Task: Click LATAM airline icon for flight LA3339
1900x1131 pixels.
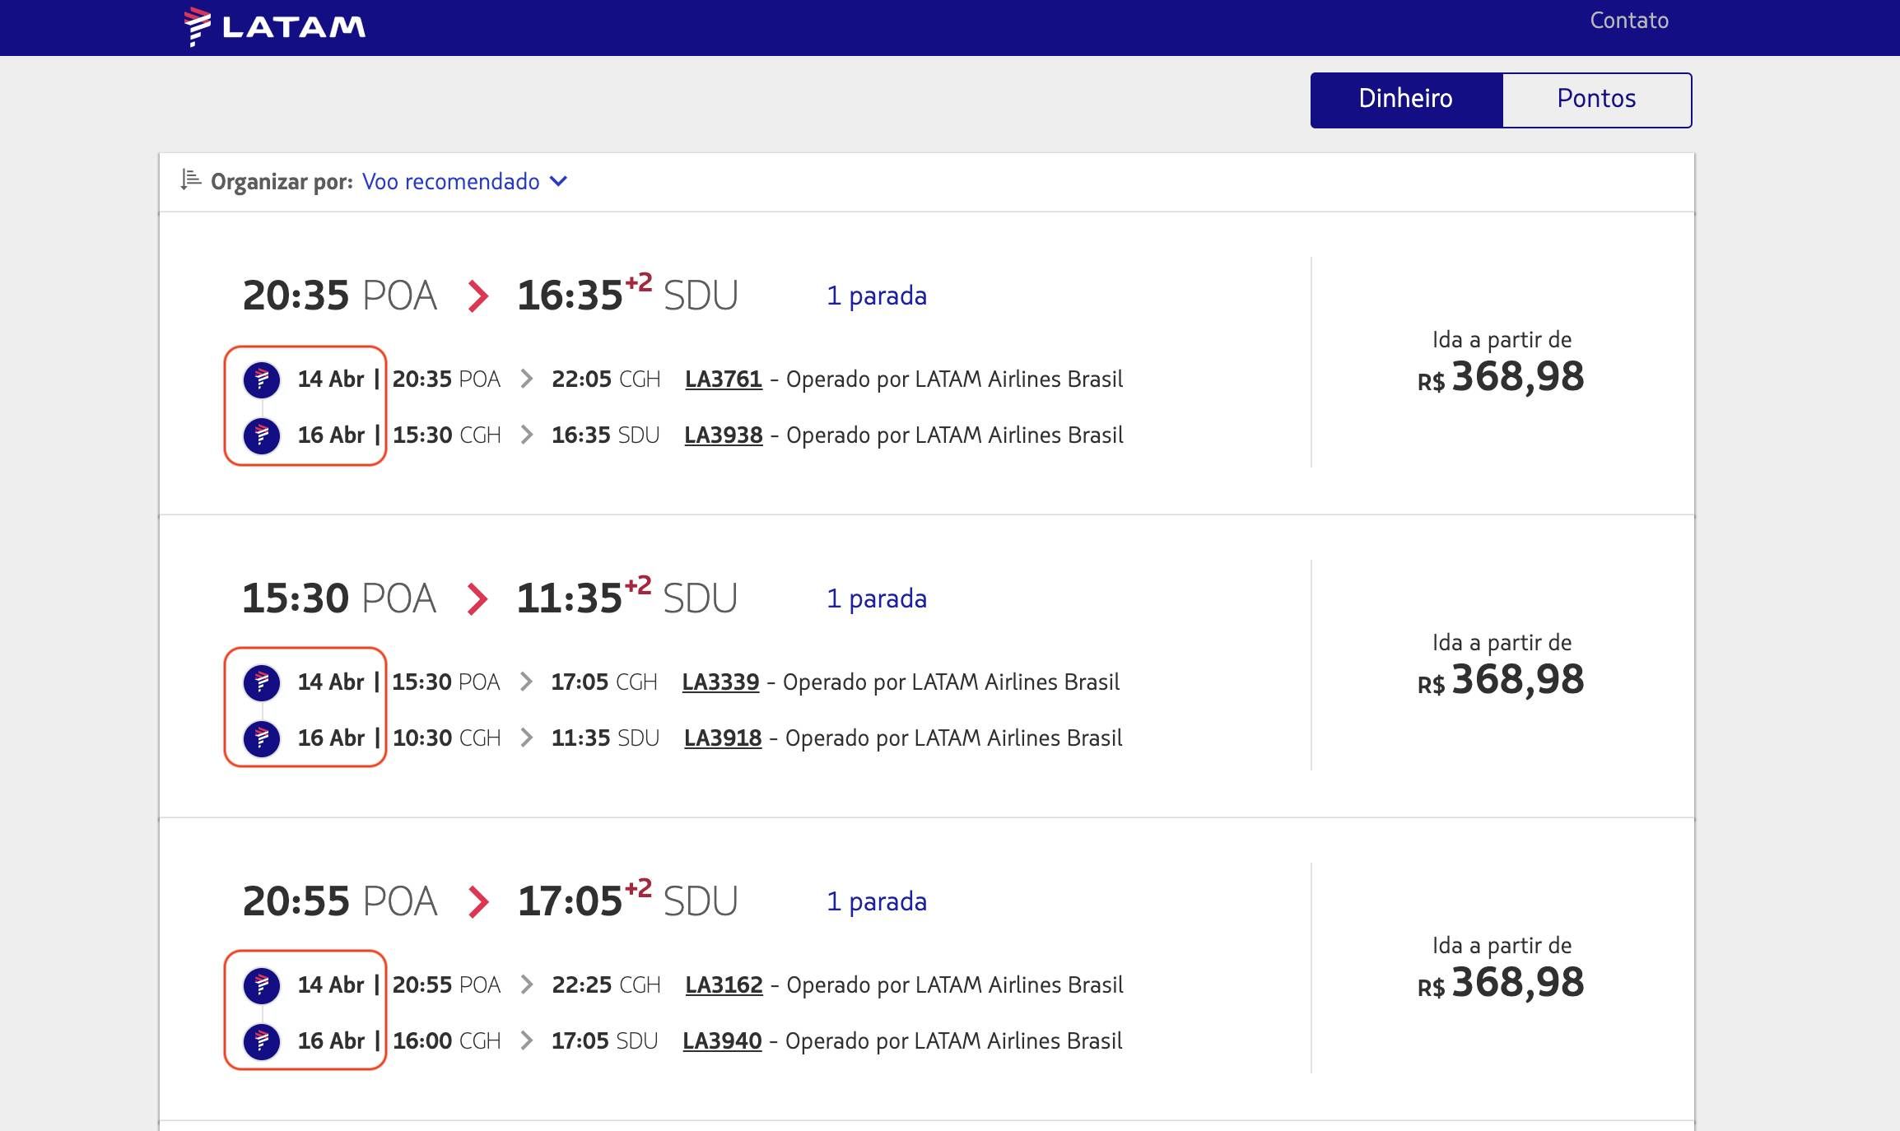Action: click(262, 682)
